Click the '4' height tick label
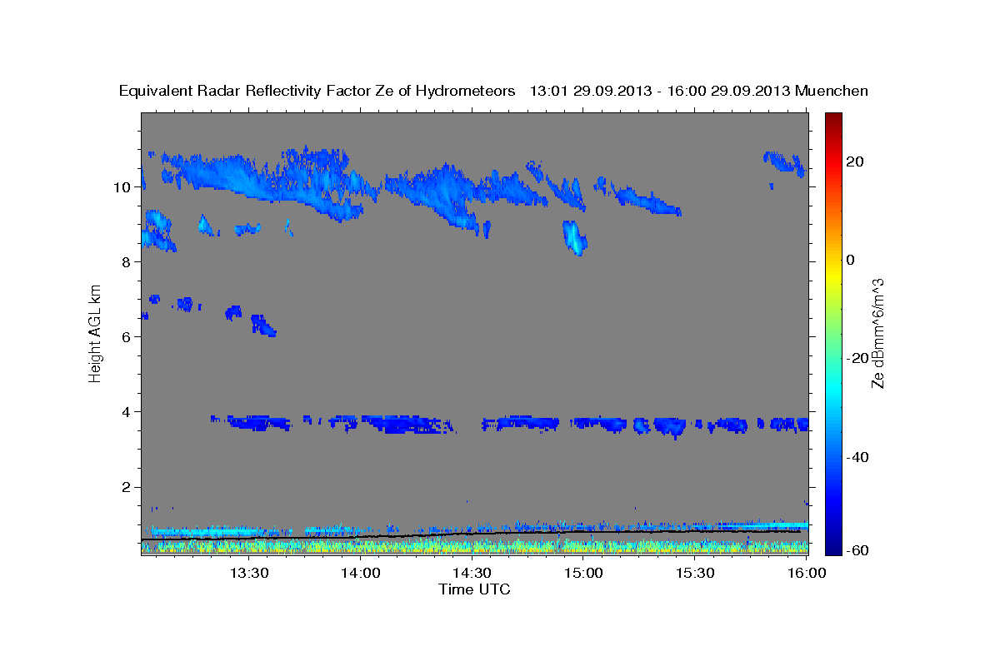The height and width of the screenshot is (666, 1000). pyautogui.click(x=127, y=411)
